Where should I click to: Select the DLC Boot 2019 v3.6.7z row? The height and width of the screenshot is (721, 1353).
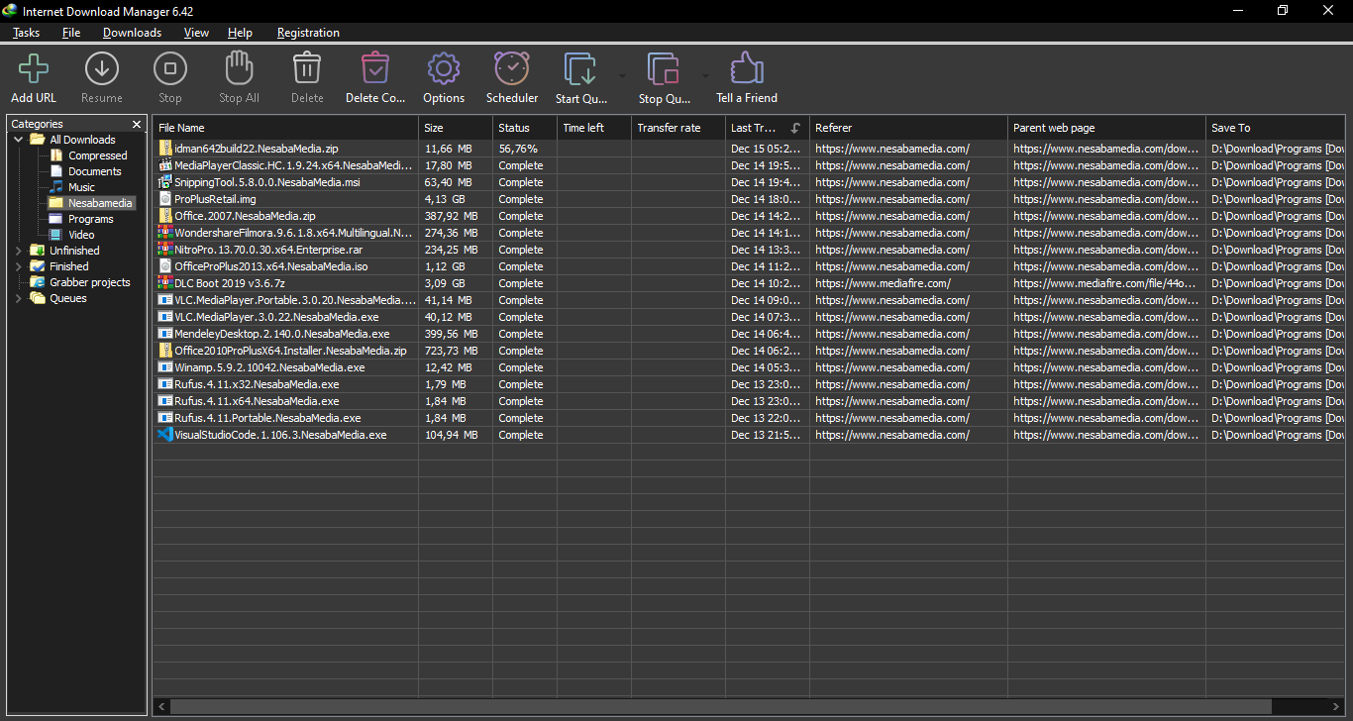coord(749,283)
